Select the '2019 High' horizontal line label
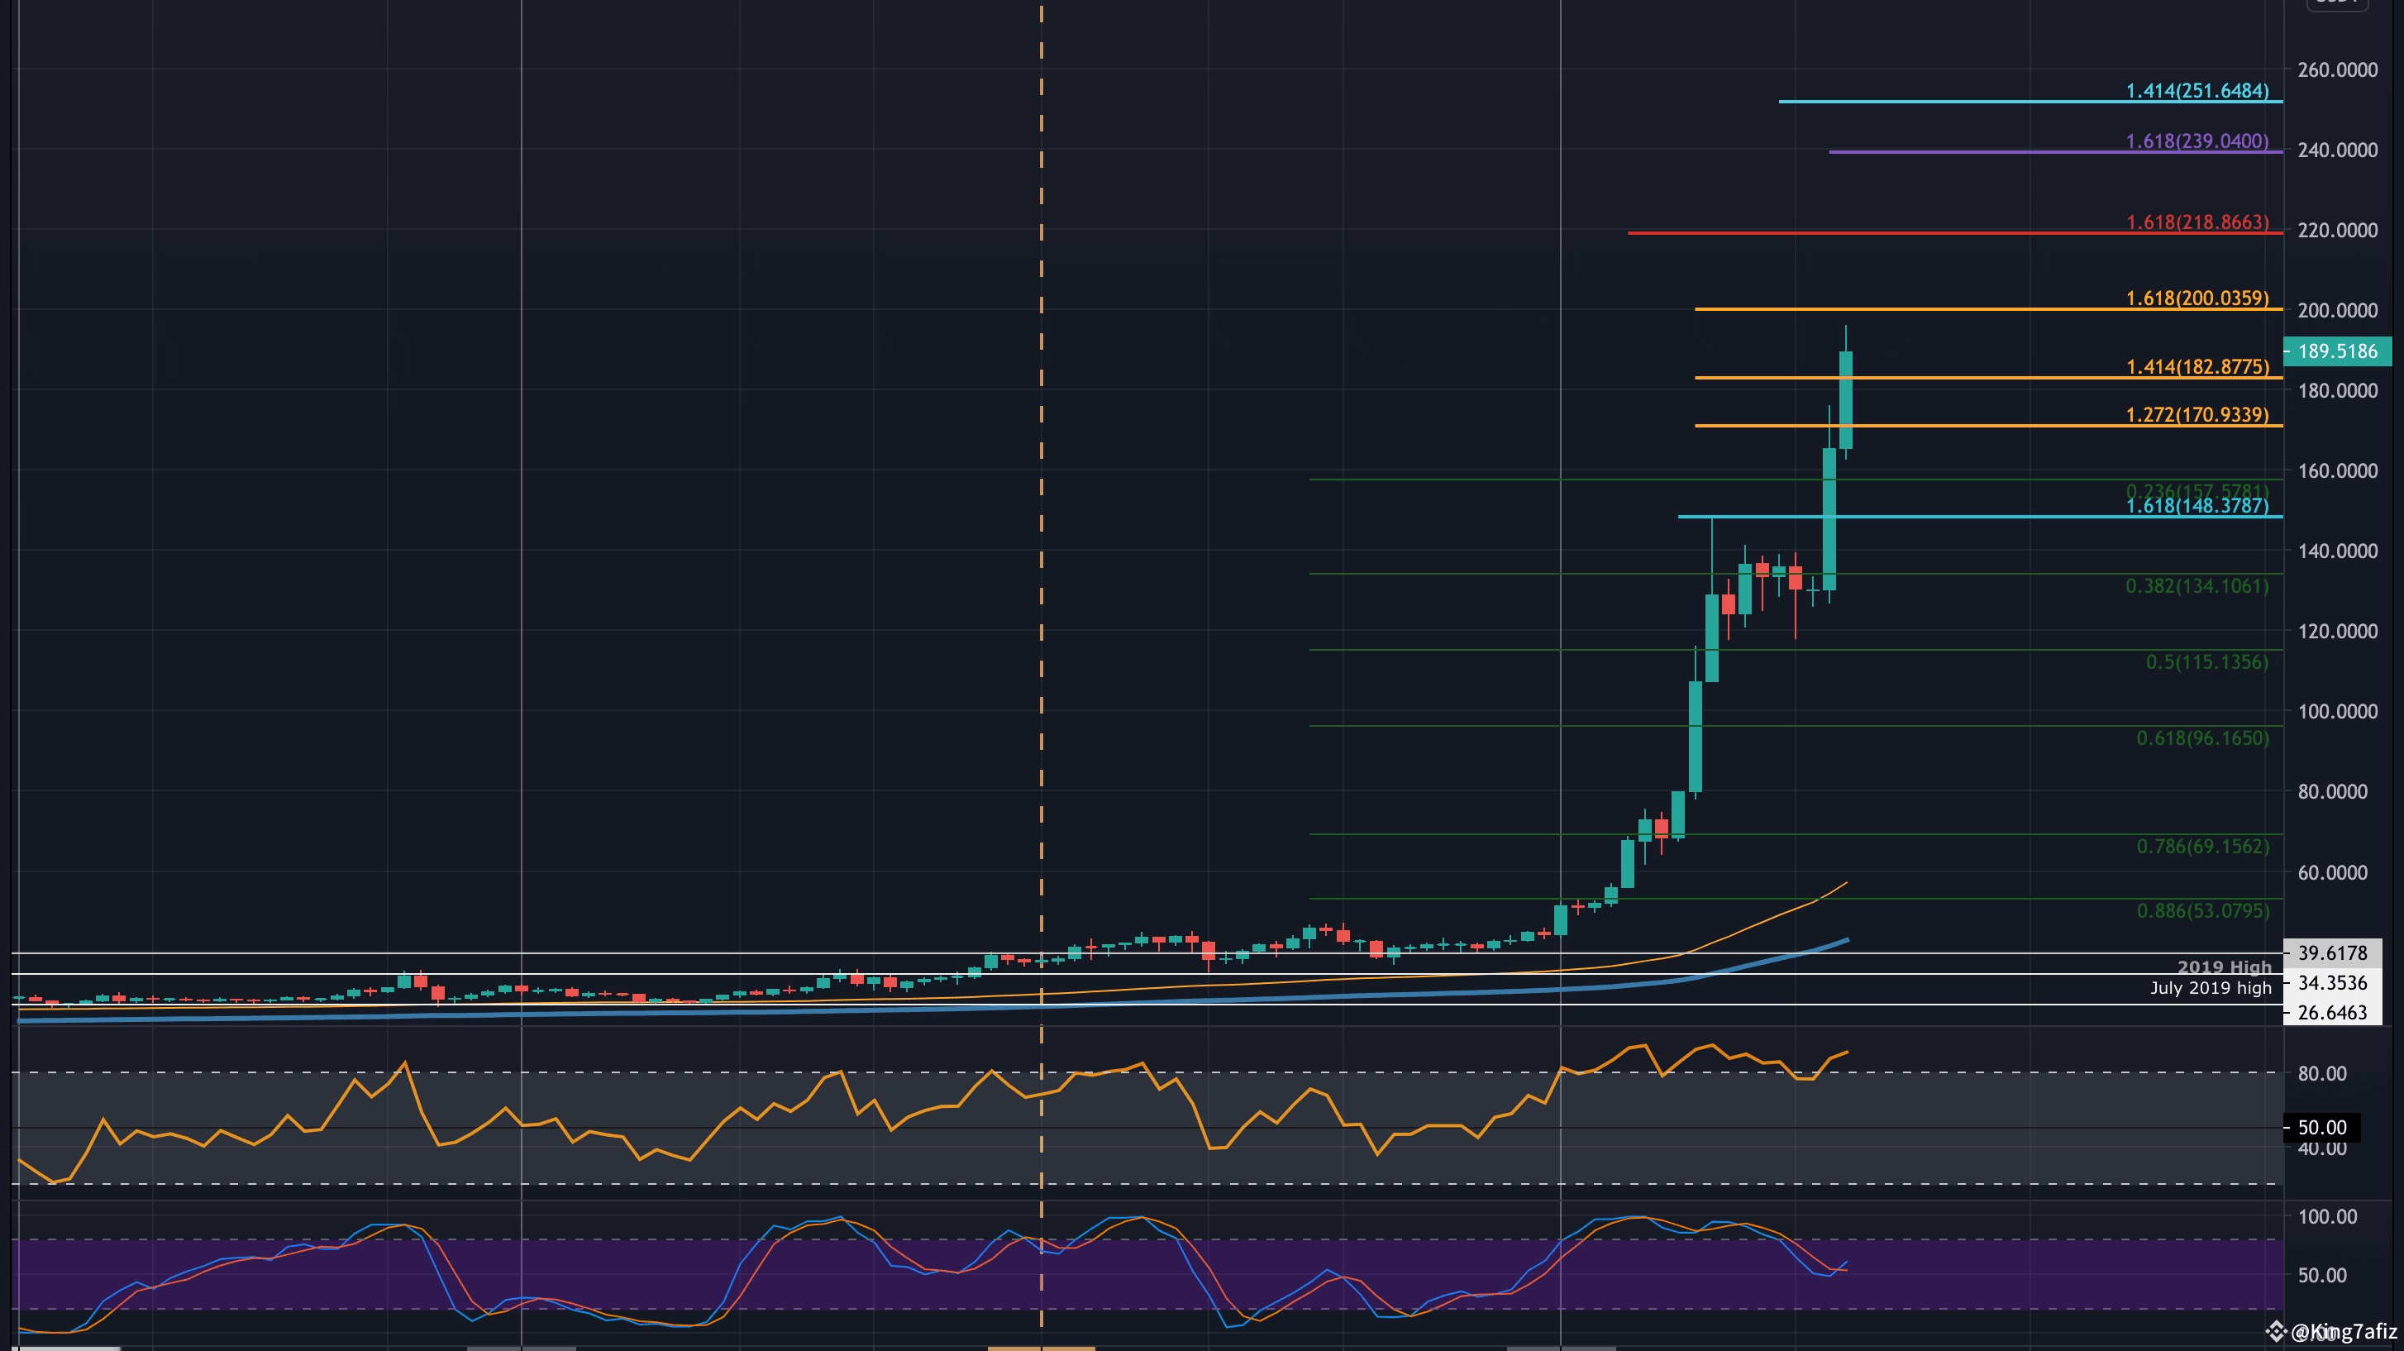Image resolution: width=2404 pixels, height=1351 pixels. coord(2224,967)
